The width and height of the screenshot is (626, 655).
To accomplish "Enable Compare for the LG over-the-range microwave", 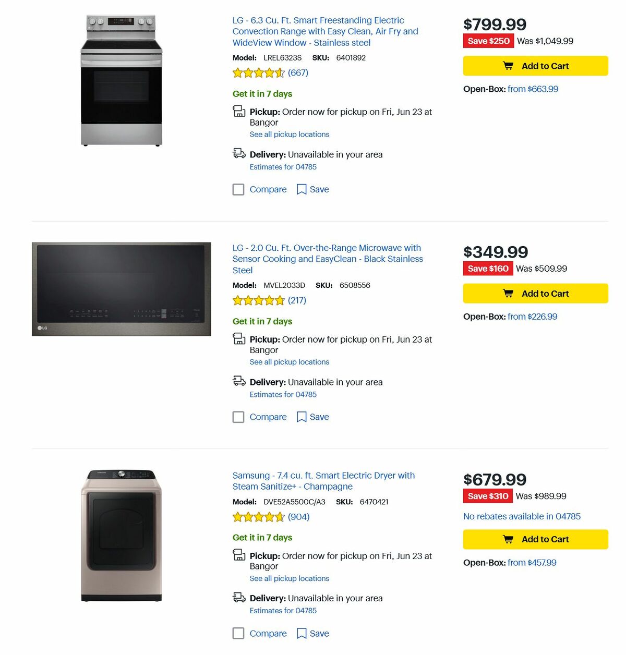I will click(238, 417).
